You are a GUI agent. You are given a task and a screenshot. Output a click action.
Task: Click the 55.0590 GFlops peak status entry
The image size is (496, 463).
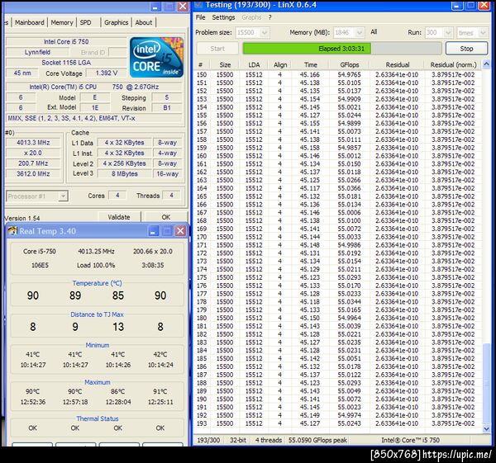click(x=317, y=440)
